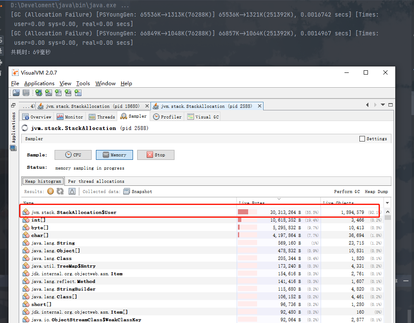Click the deltas triangle icon

click(x=72, y=191)
